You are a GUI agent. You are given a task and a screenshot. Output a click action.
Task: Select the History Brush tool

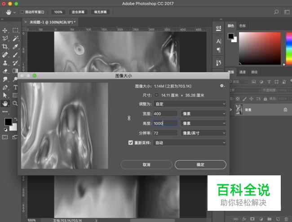(15, 63)
